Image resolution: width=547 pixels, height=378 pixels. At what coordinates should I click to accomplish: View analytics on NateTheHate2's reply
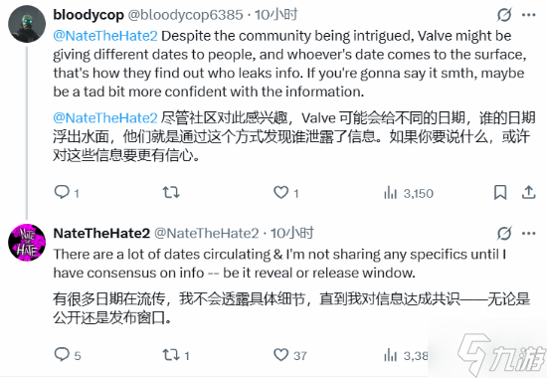(406, 356)
